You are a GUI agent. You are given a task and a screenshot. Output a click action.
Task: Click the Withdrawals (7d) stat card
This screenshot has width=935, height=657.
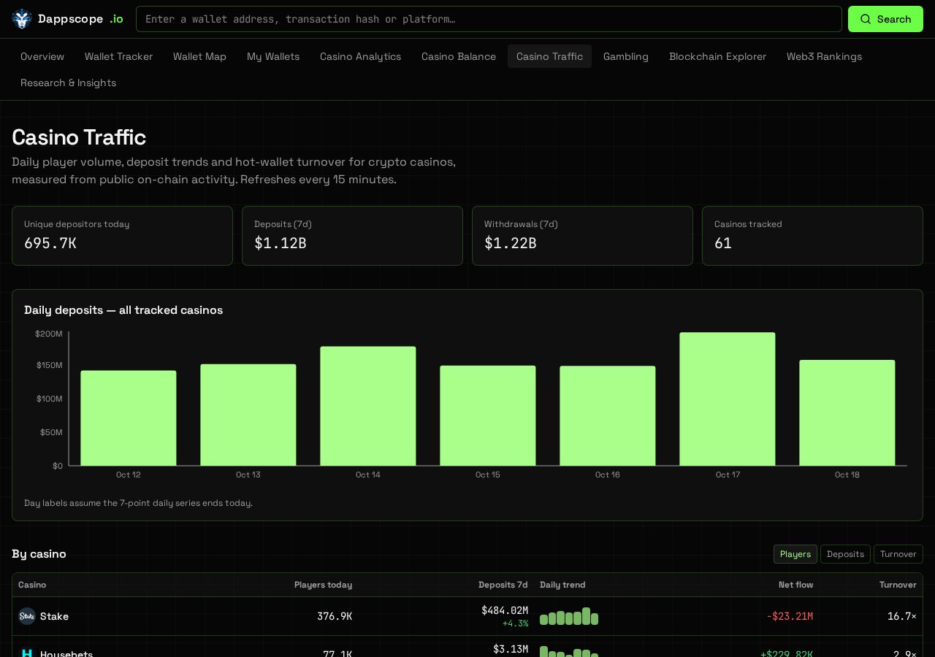point(582,236)
